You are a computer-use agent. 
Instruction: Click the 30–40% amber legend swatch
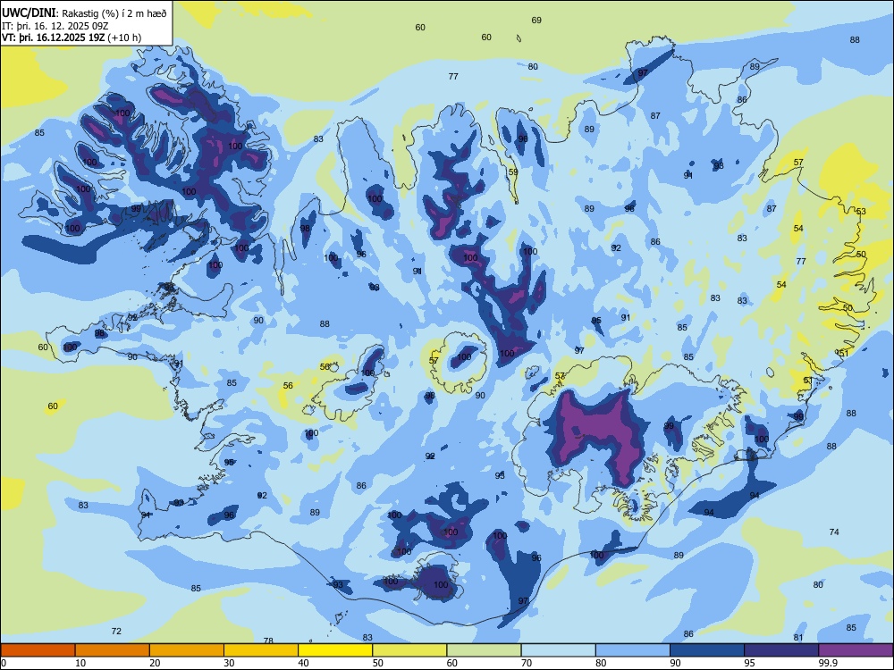pyautogui.click(x=261, y=650)
